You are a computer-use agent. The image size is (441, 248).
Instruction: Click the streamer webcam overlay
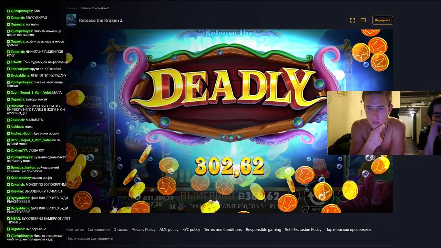pos(384,123)
